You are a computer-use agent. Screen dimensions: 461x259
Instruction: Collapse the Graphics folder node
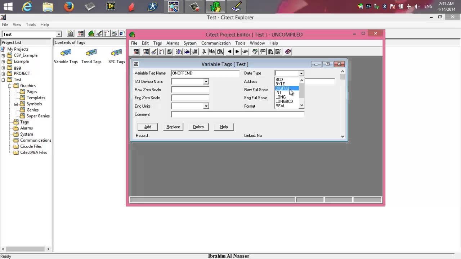10,86
